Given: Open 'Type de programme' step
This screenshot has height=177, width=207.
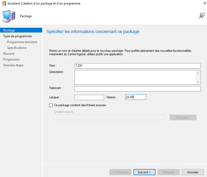Looking at the screenshot, I should (17, 36).
